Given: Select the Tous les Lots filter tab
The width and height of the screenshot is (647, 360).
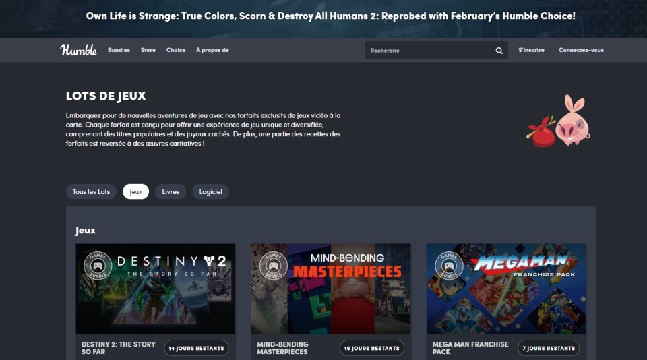Looking at the screenshot, I should pyautogui.click(x=91, y=191).
